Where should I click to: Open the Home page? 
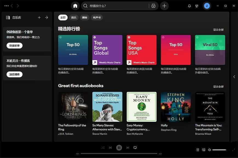(75, 5)
